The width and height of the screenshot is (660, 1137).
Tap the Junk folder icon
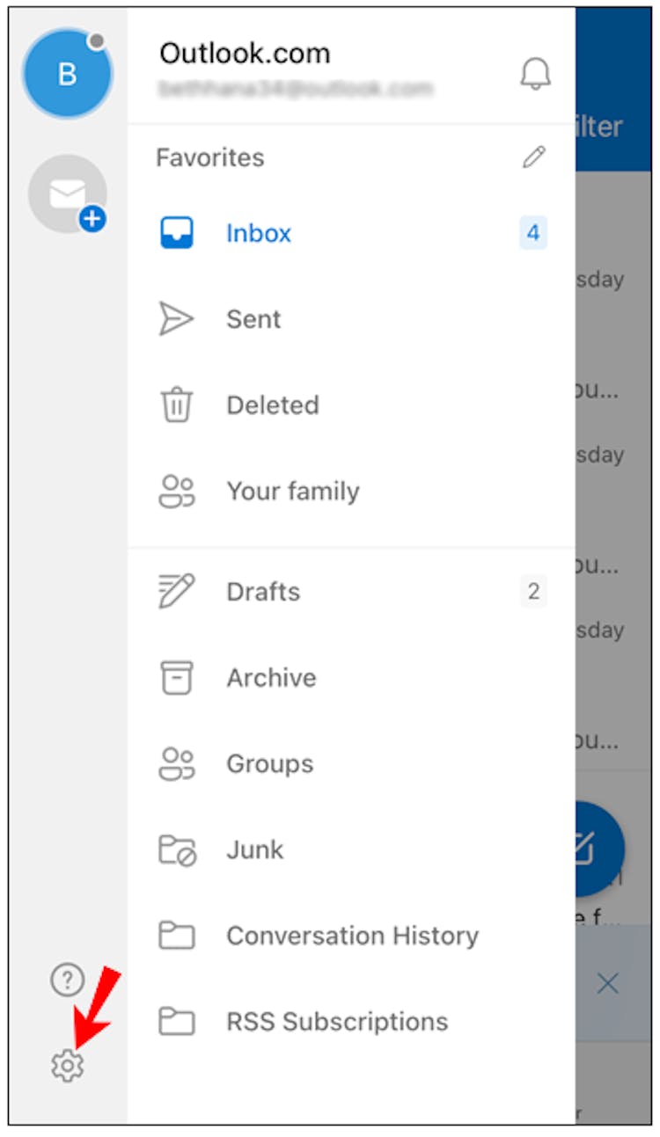tap(177, 849)
